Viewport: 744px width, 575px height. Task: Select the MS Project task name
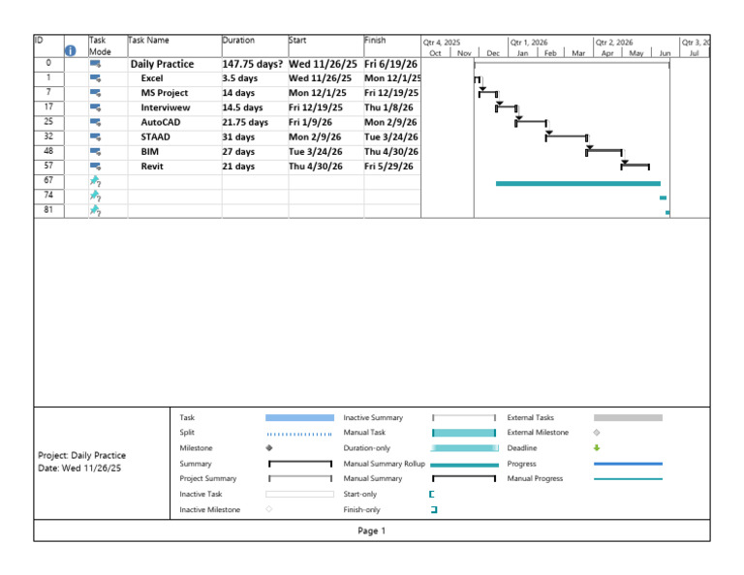pyautogui.click(x=164, y=93)
